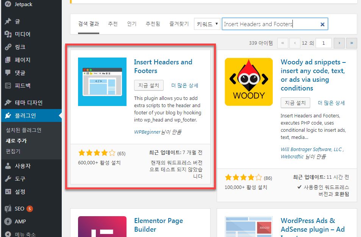Image resolution: width=361 pixels, height=237 pixels.
Task: Click the star rating of Woody ad snippets
Action: click(243, 178)
